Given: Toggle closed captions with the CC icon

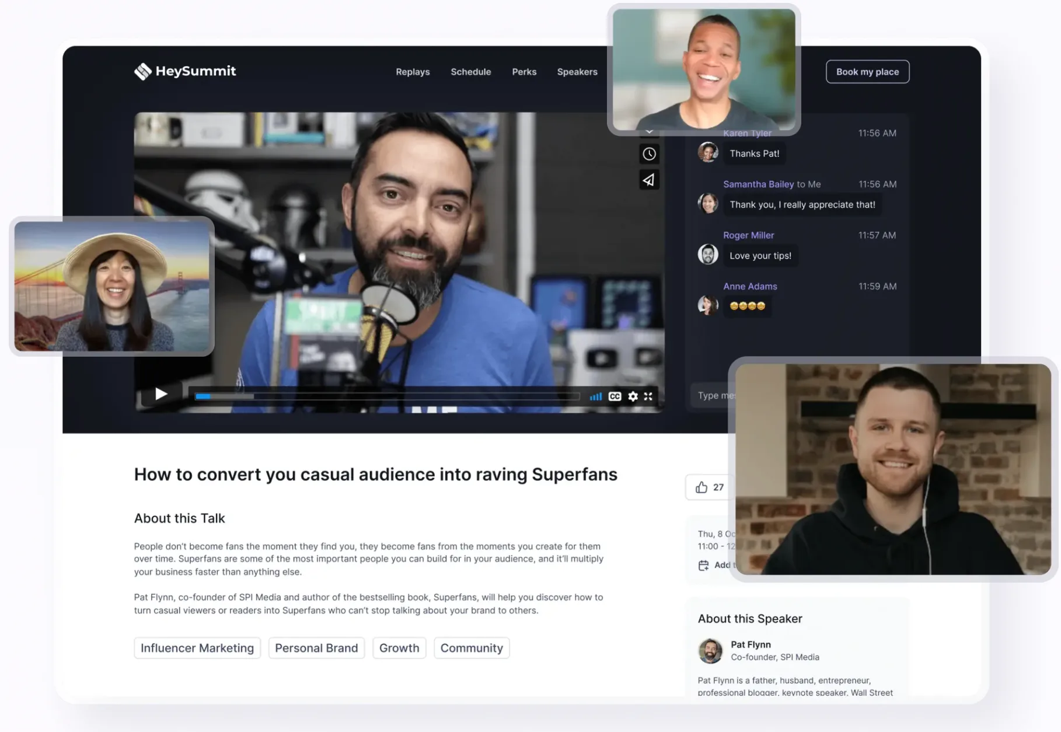Looking at the screenshot, I should click(614, 396).
